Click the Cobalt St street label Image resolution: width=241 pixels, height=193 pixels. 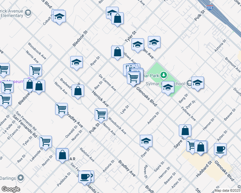(x=47, y=20)
